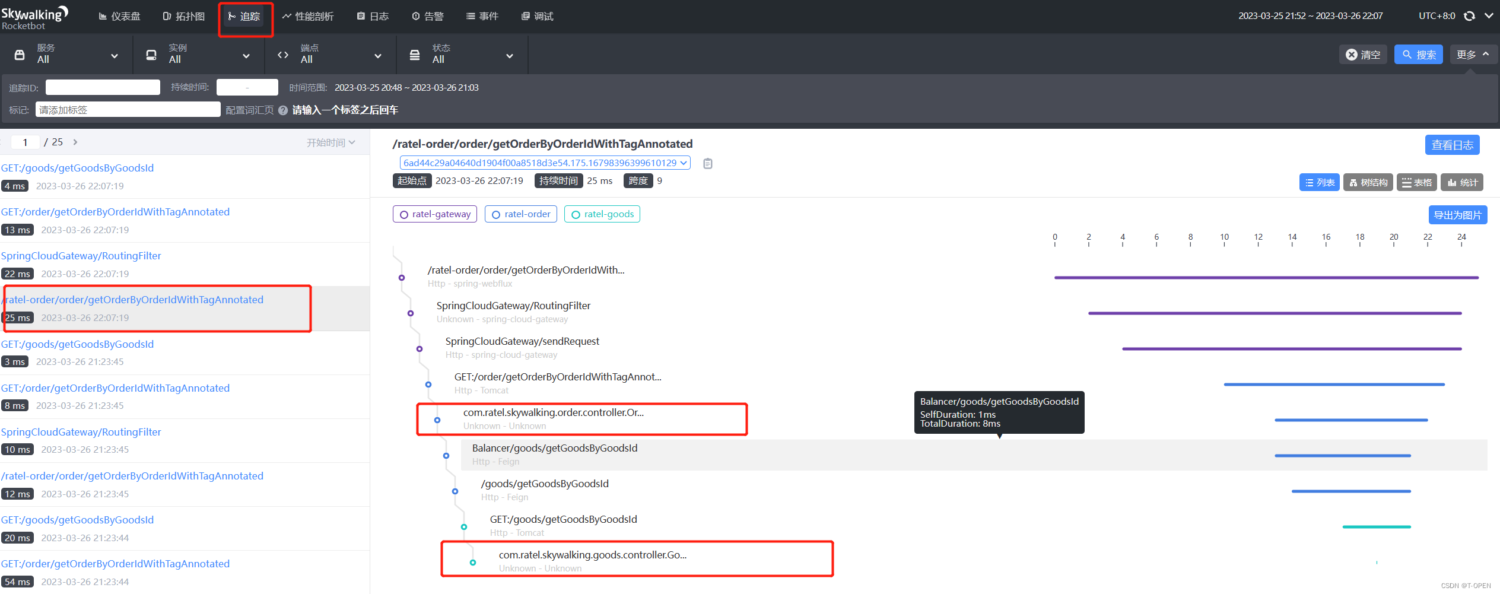Switch to 树结构 tree view
This screenshot has width=1500, height=594.
tap(1368, 182)
